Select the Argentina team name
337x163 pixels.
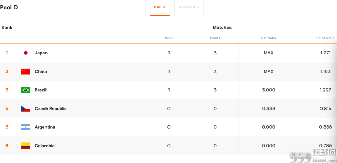pyautogui.click(x=45, y=127)
